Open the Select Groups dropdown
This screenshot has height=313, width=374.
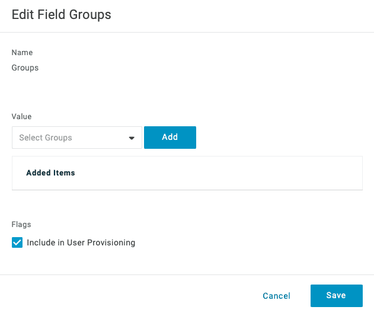pyautogui.click(x=76, y=138)
